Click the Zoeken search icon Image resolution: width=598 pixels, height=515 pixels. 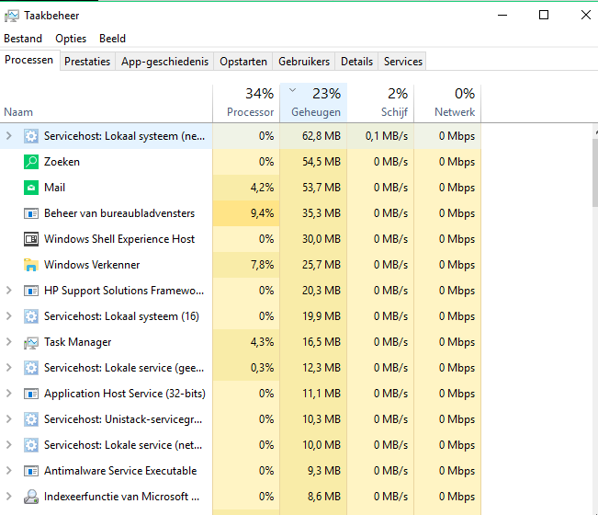click(x=30, y=162)
